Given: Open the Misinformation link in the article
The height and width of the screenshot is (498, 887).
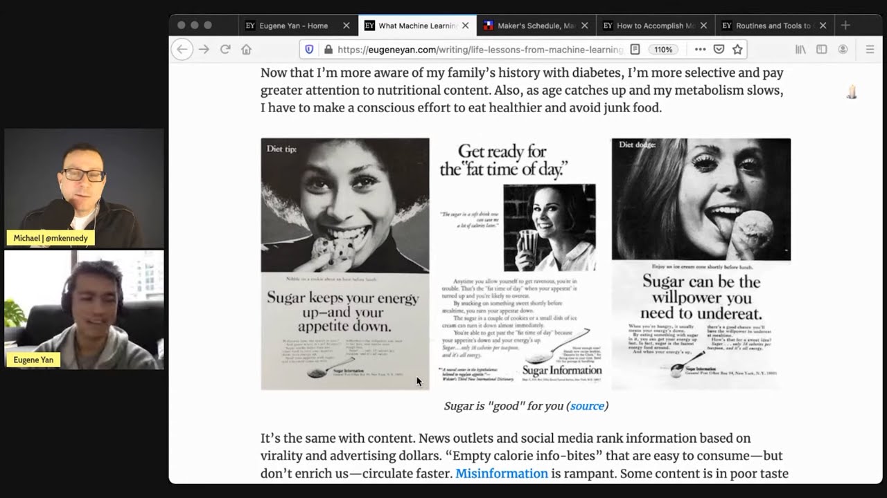Looking at the screenshot, I should tap(502, 473).
